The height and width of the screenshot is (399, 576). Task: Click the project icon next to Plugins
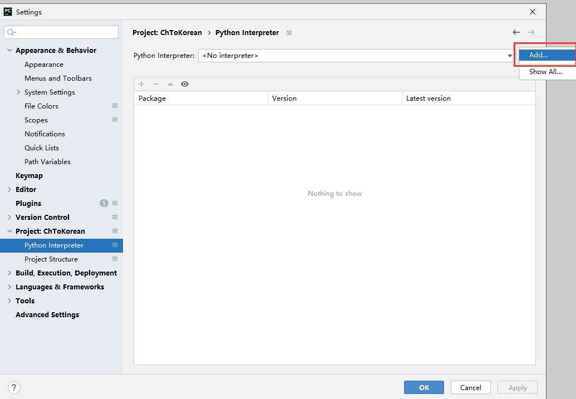(x=115, y=203)
